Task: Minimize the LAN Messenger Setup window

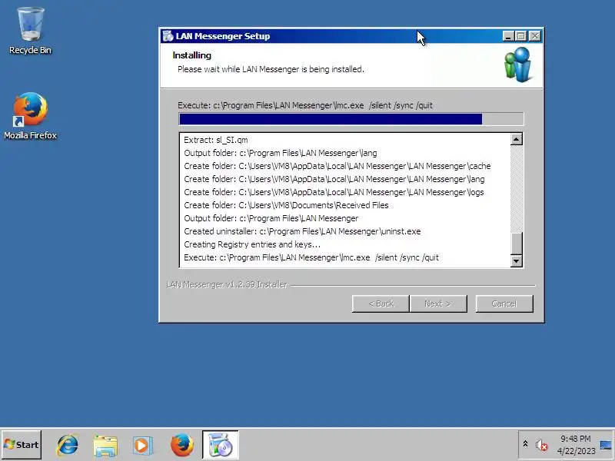Action: 508,36
